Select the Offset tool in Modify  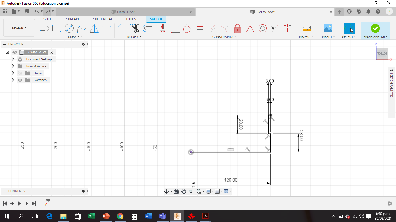point(147,28)
